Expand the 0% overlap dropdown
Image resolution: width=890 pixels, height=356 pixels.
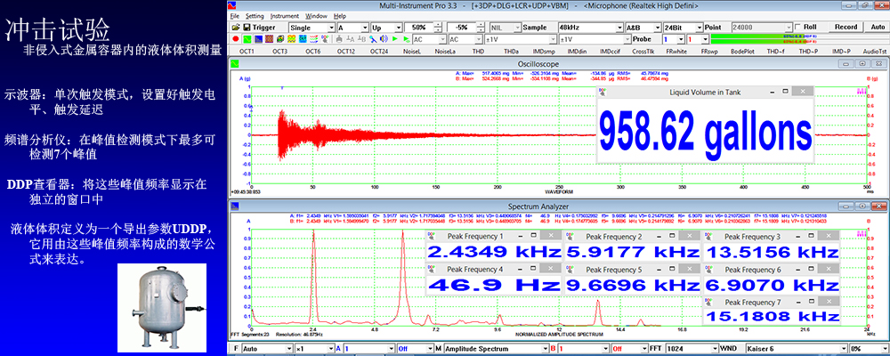click(885, 348)
